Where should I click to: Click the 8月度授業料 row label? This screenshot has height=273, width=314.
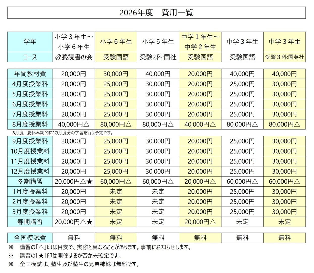pyautogui.click(x=30, y=125)
